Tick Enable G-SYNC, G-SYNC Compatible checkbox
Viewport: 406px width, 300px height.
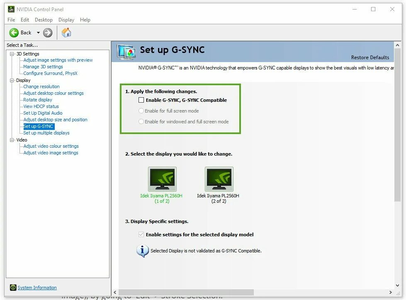pyautogui.click(x=141, y=100)
